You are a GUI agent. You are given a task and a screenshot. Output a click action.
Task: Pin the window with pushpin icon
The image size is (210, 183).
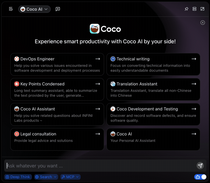(187, 9)
